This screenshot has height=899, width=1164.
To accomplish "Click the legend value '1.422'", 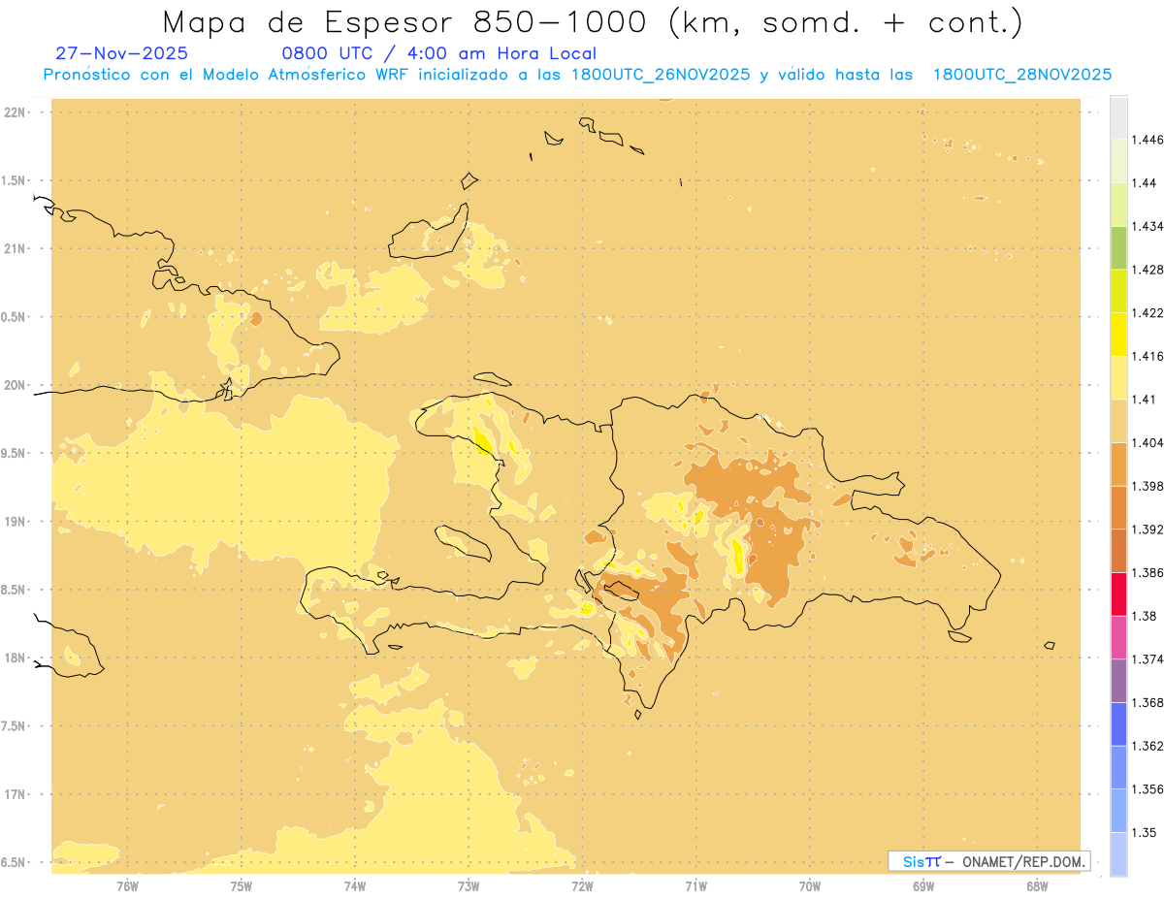I will (x=1148, y=313).
